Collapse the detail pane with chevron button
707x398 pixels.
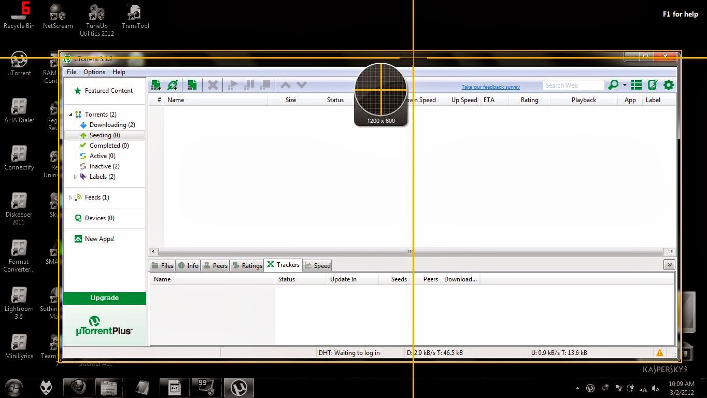click(x=669, y=265)
